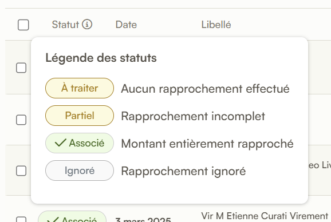Click the Associé badge on the 3 mars 2025 row

72,217
